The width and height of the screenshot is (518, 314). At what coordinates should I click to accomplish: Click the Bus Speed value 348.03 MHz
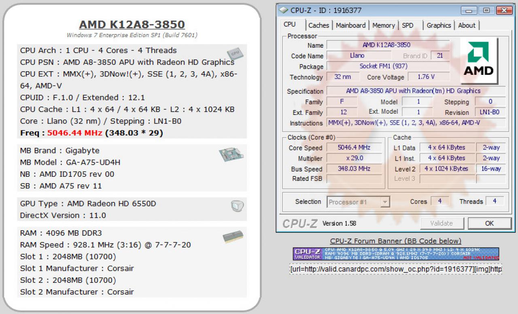354,168
